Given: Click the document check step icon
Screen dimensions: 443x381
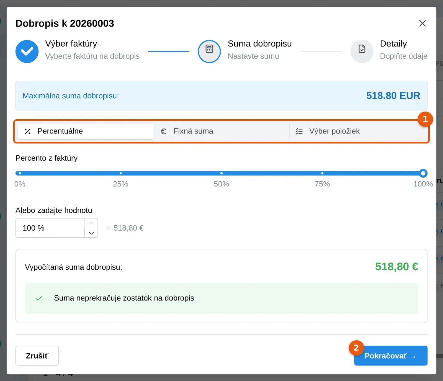Looking at the screenshot, I should tap(362, 52).
